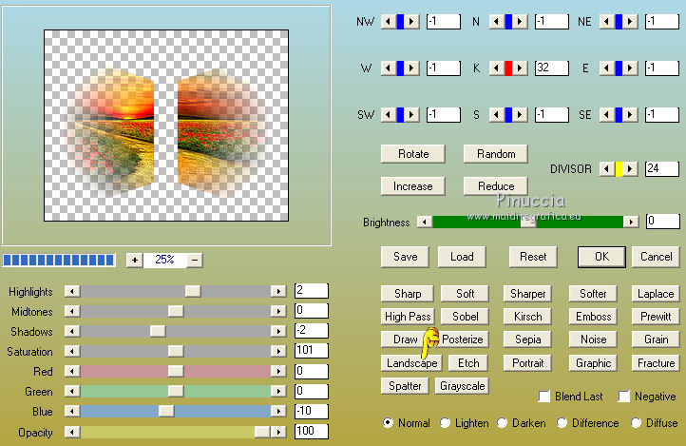Click the Cancel button
The image size is (686, 446).
click(x=656, y=257)
